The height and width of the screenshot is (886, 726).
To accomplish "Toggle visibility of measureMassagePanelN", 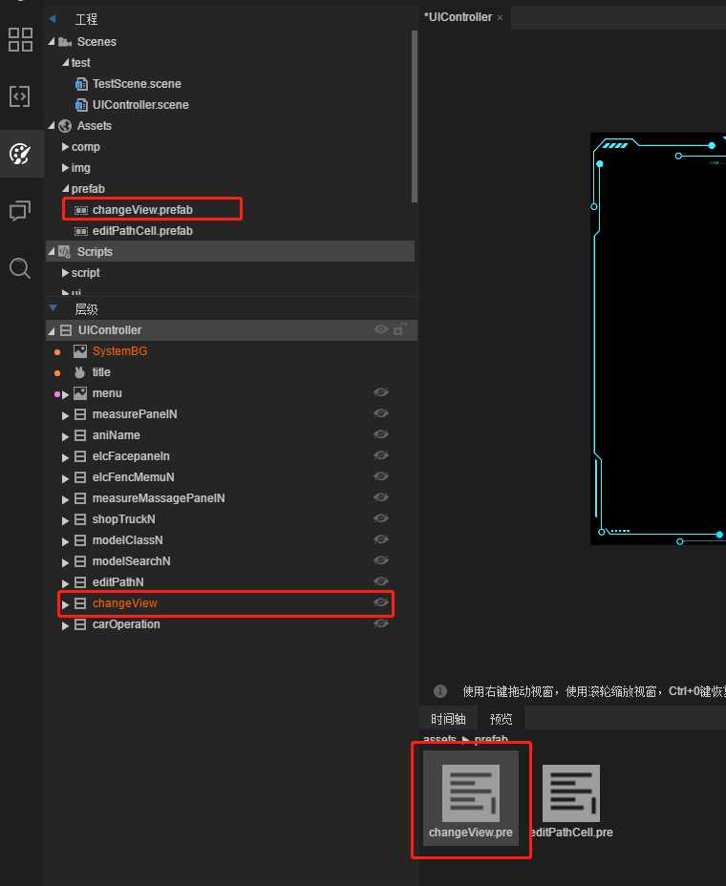I will point(381,496).
